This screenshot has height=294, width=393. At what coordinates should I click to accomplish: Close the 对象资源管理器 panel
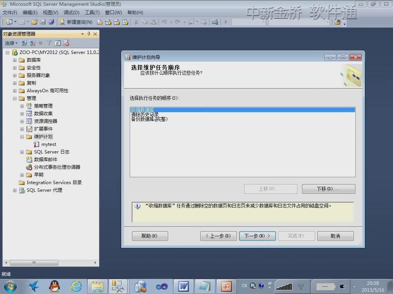pyautogui.click(x=95, y=34)
